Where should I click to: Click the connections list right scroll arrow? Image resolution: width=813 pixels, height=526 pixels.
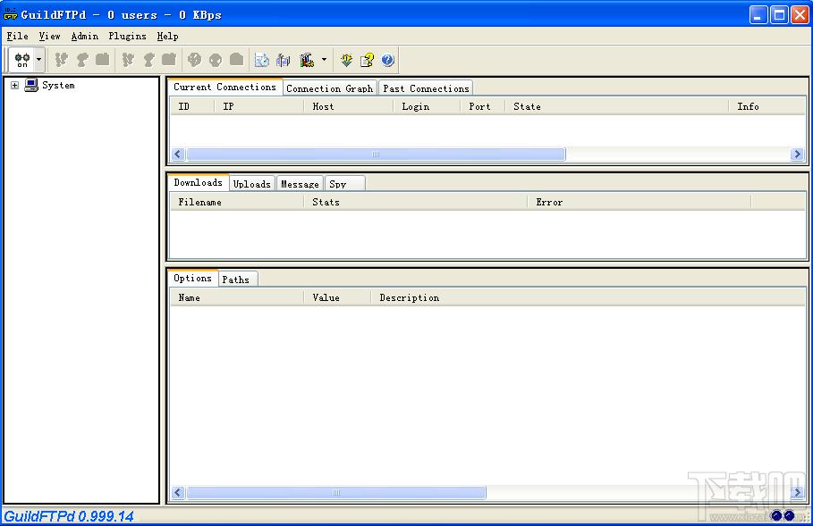coord(797,154)
